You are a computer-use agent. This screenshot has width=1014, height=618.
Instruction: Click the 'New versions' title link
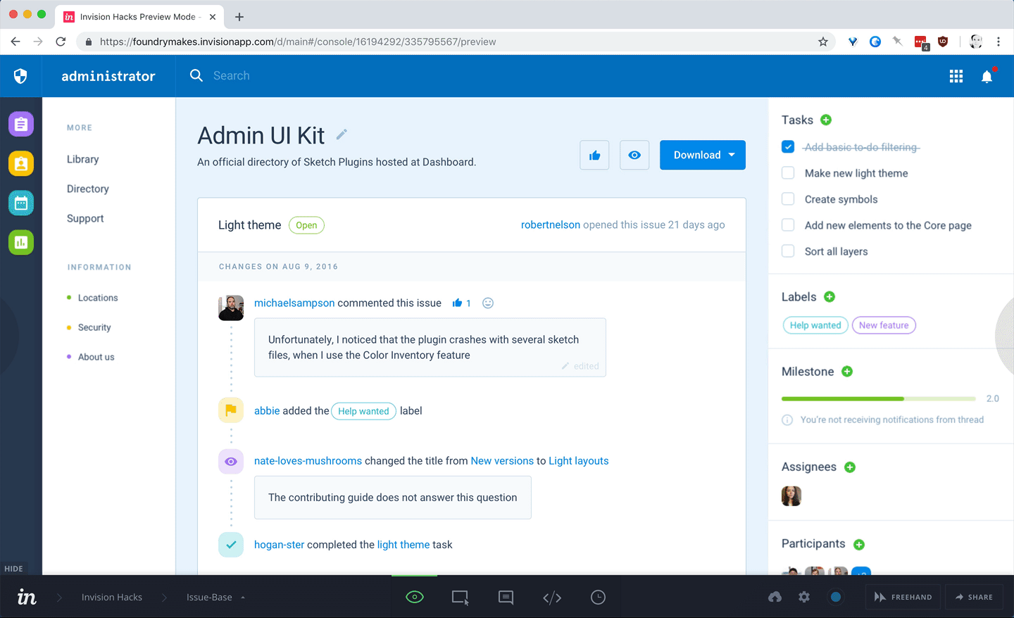tap(502, 460)
